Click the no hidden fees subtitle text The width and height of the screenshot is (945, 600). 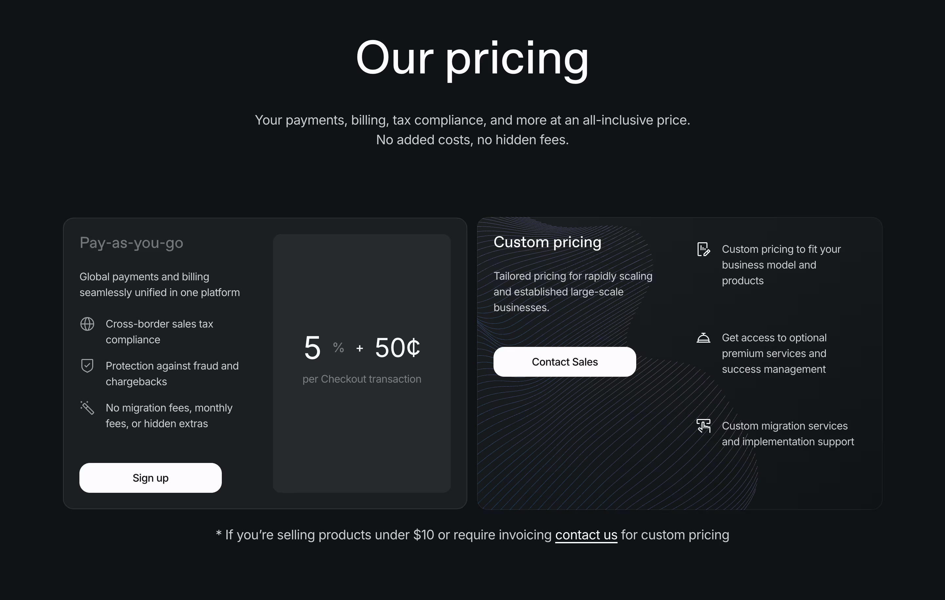472,140
